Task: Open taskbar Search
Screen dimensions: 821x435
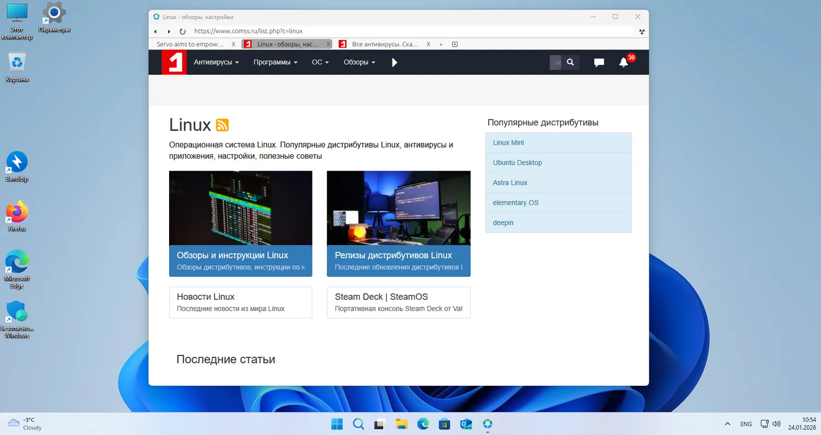Action: coord(359,424)
